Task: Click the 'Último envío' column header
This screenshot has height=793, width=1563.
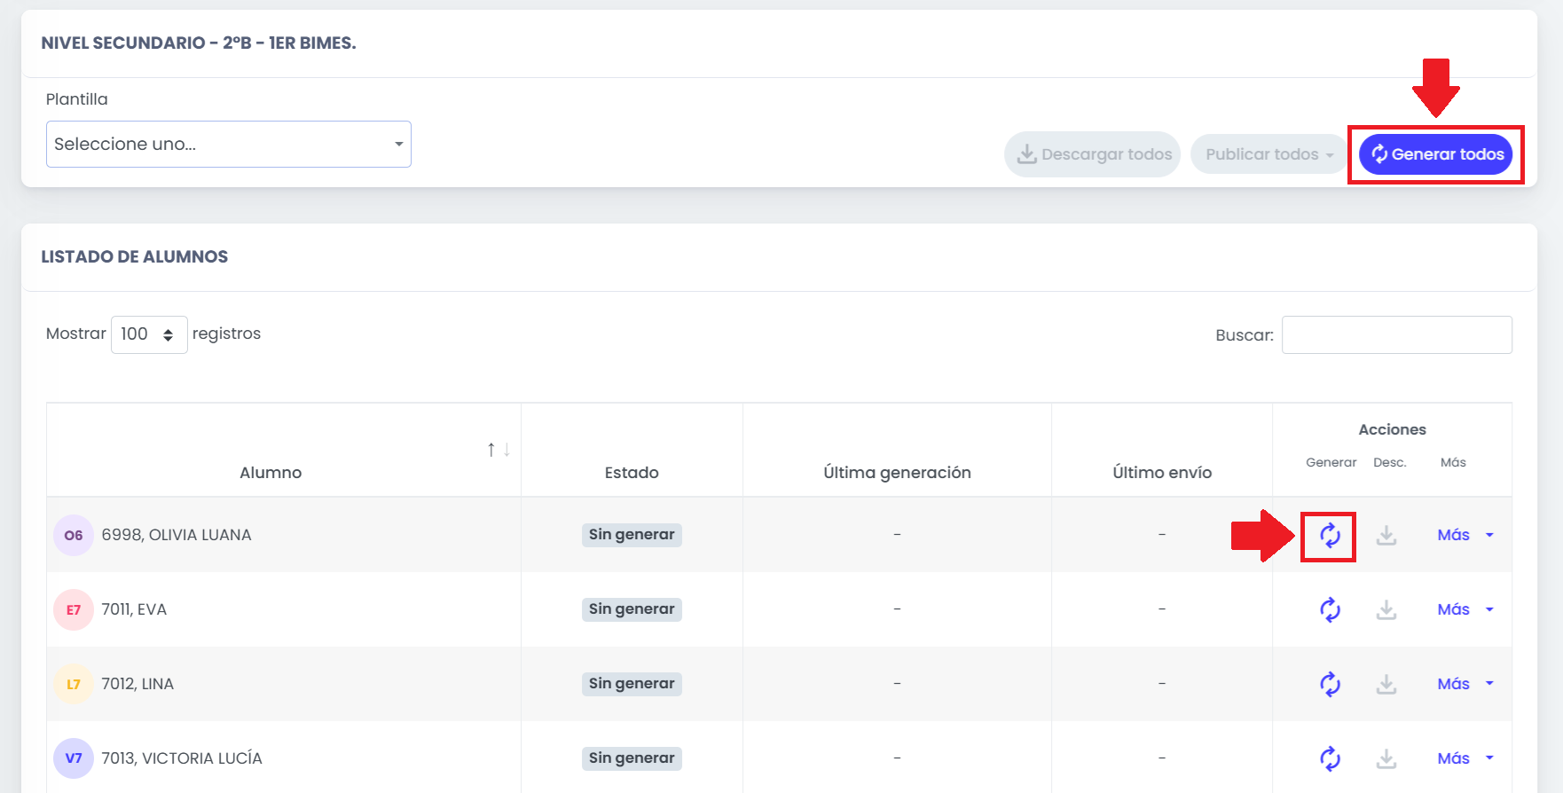Action: point(1162,473)
